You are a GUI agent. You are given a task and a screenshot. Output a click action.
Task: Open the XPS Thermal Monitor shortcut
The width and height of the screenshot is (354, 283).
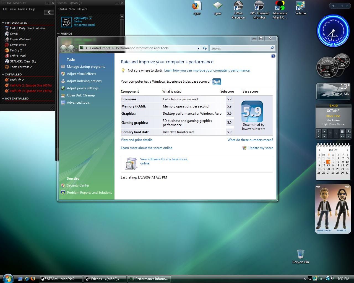click(x=259, y=10)
